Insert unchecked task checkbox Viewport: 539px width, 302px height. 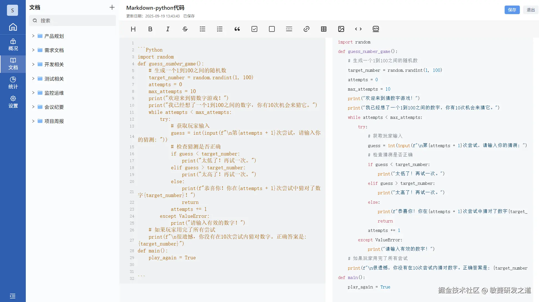point(272,29)
